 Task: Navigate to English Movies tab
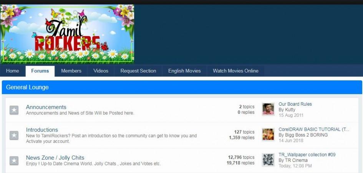click(184, 71)
